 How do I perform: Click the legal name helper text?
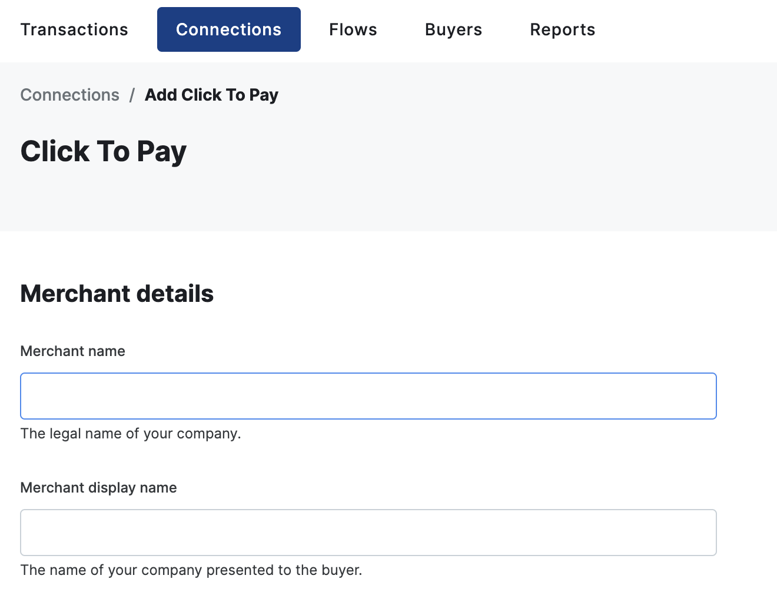[130, 433]
